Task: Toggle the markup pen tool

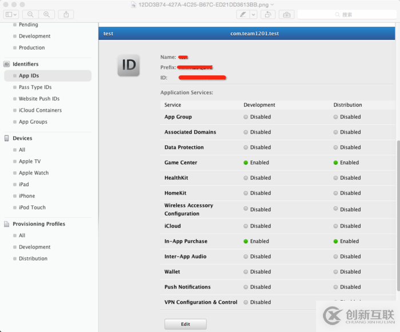Action: 243,14
